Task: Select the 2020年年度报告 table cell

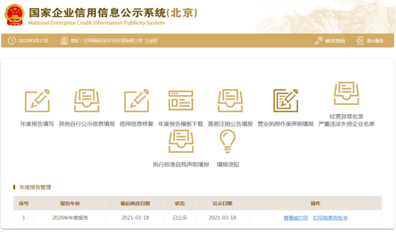Action: [70, 218]
